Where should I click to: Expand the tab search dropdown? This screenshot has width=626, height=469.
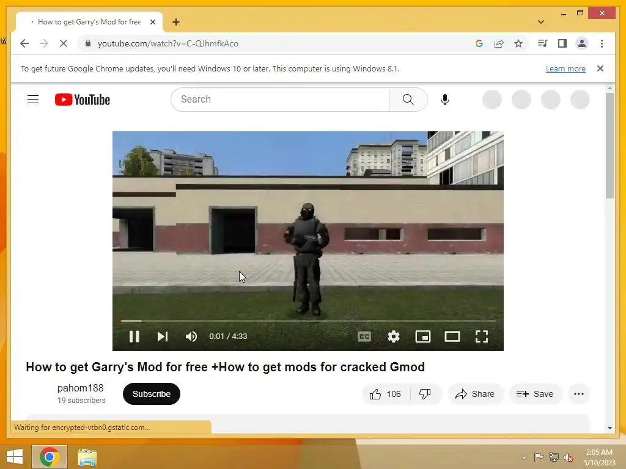pyautogui.click(x=540, y=22)
